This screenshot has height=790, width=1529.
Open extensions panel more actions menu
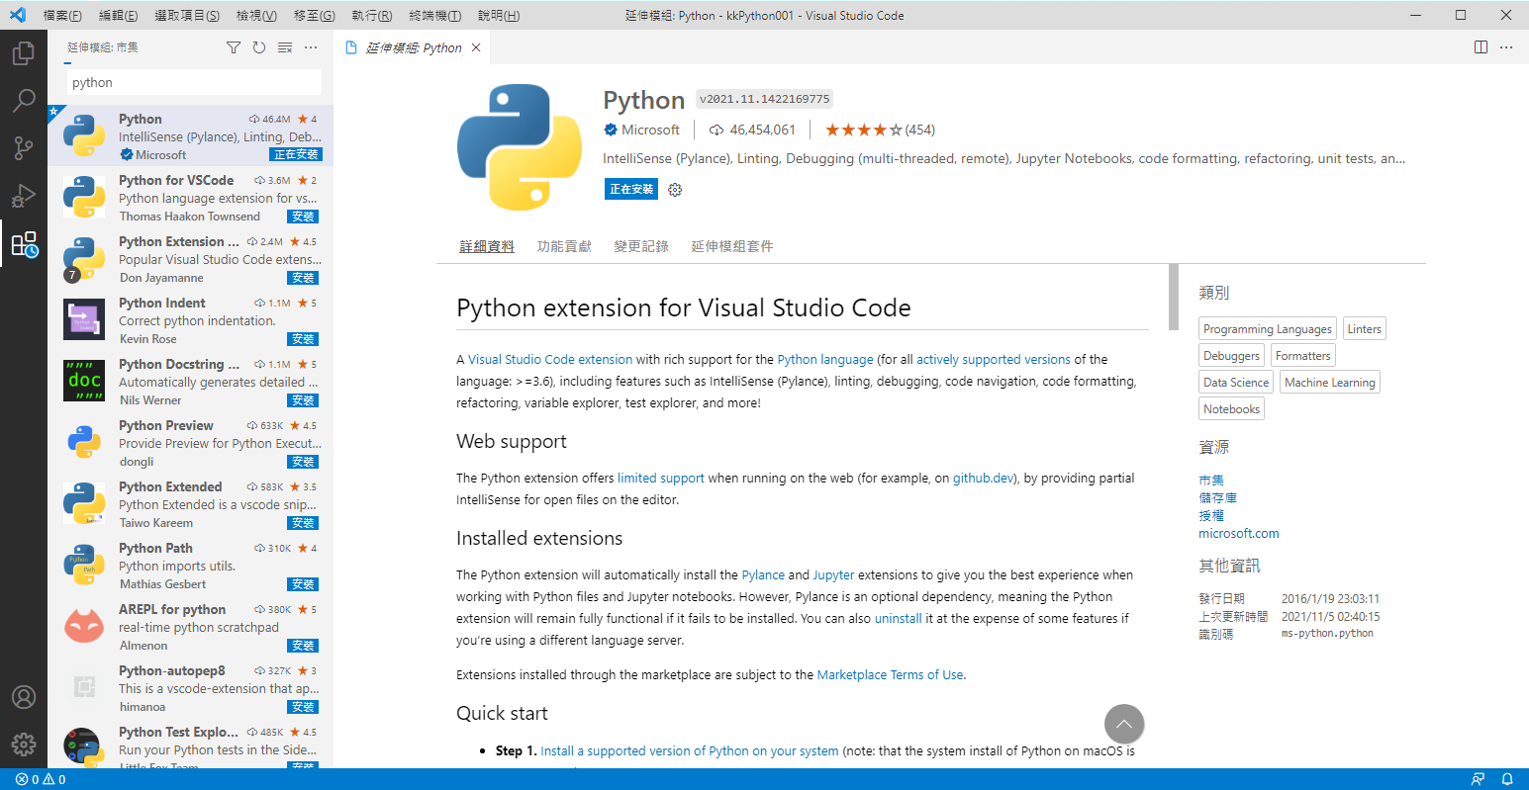311,47
